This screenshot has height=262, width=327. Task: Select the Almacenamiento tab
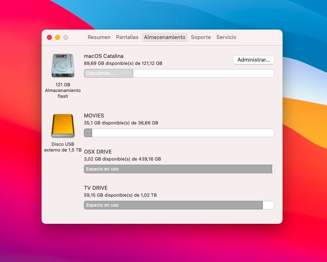click(x=165, y=37)
